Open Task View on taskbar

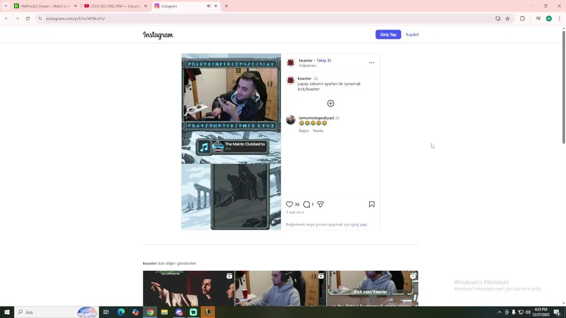106,312
